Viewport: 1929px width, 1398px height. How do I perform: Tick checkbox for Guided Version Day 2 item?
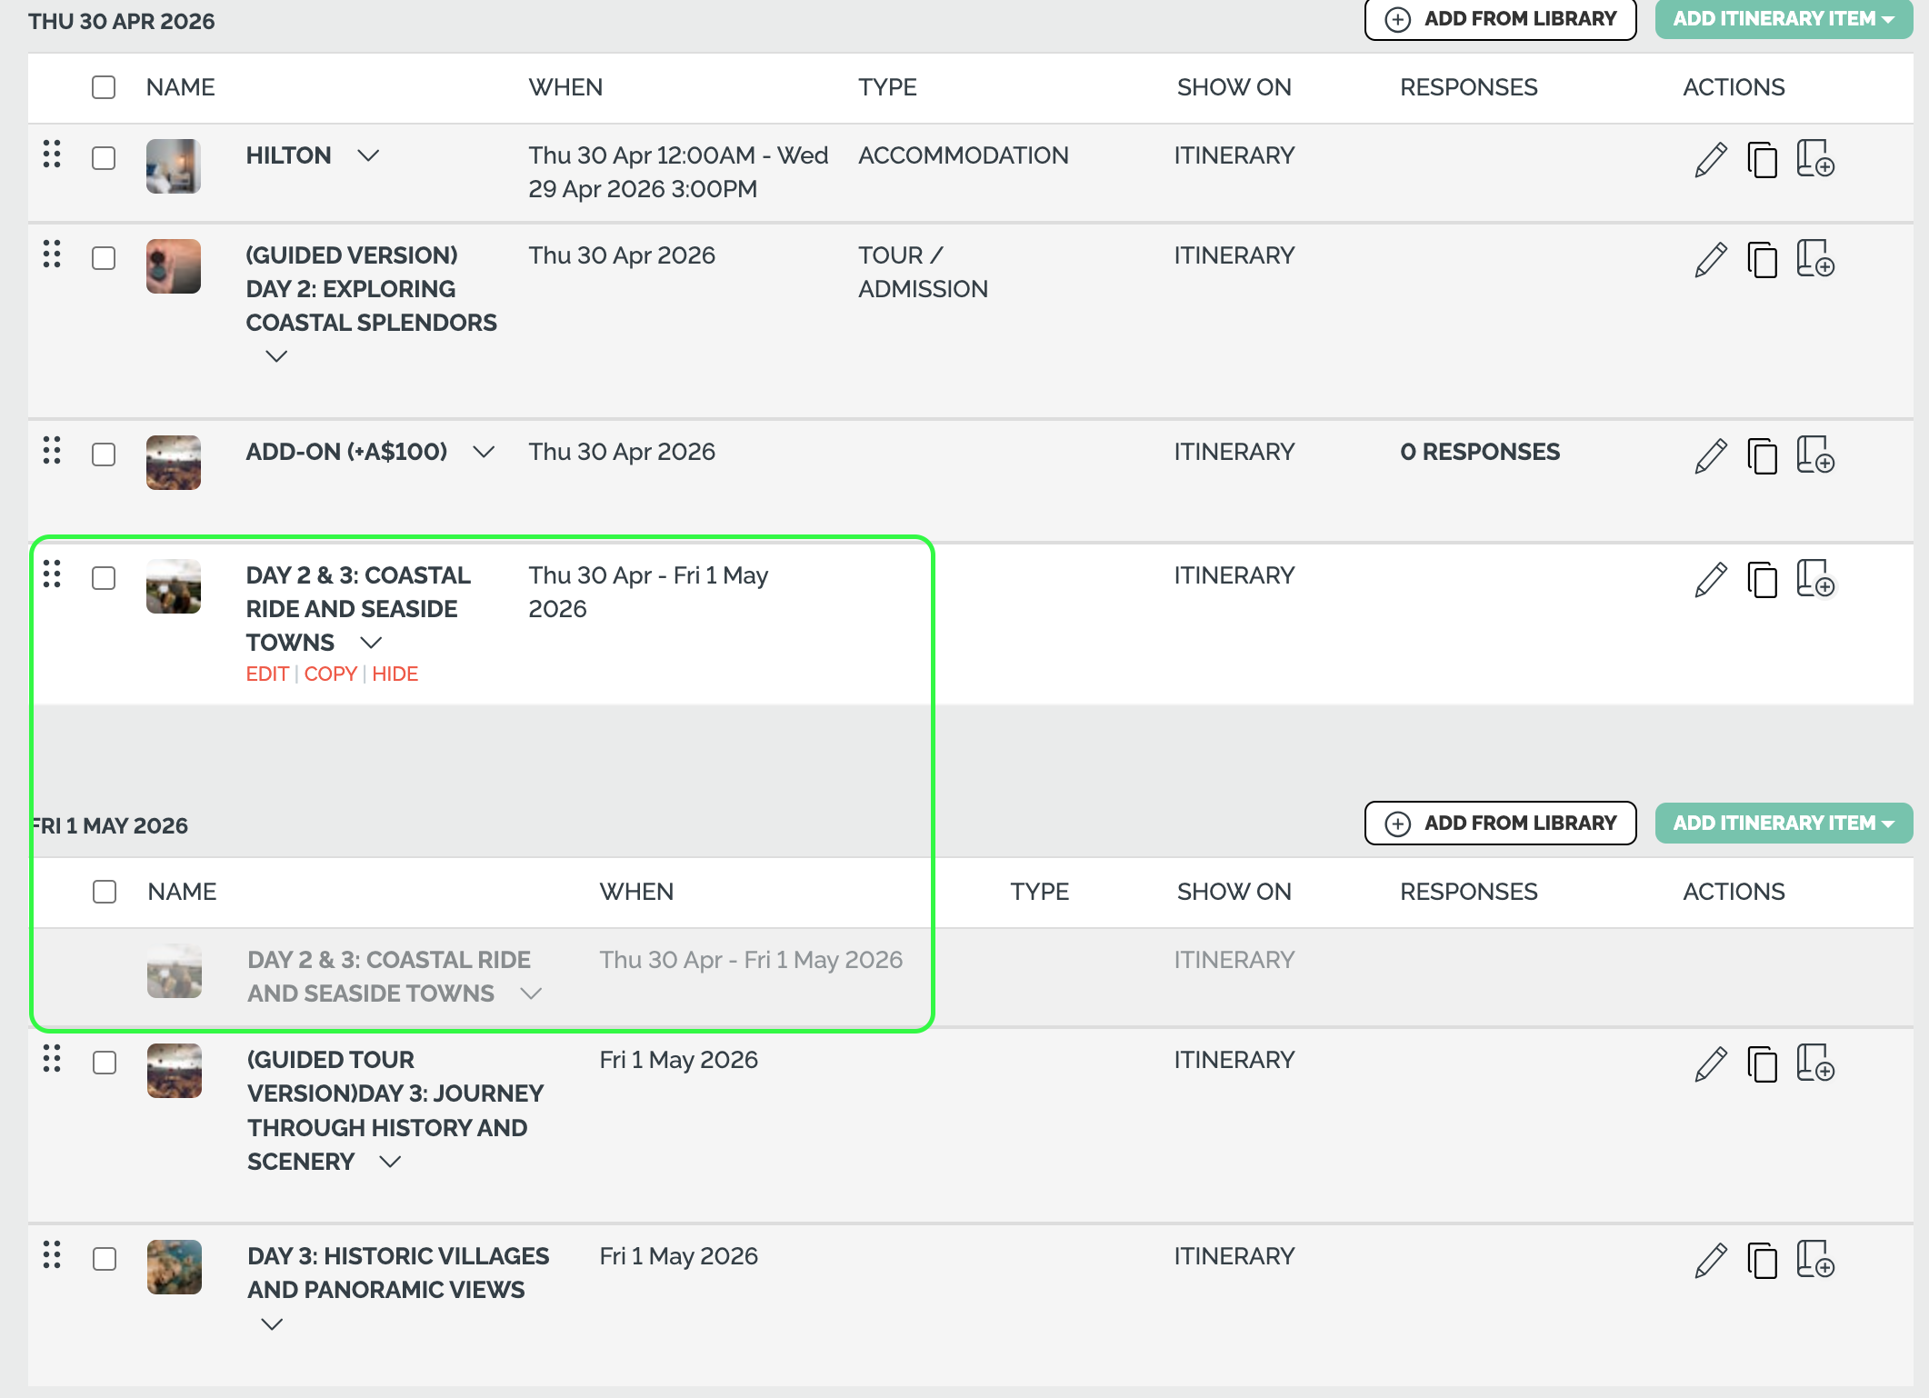(x=104, y=258)
